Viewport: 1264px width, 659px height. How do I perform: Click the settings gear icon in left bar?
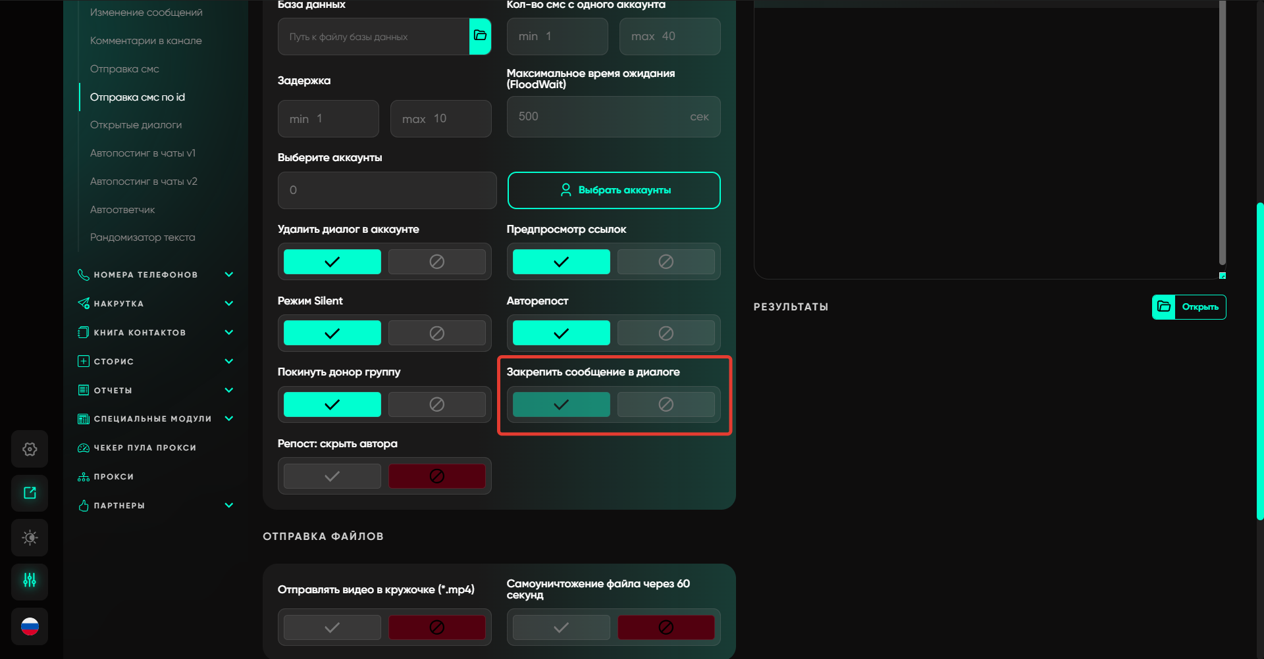click(x=30, y=449)
